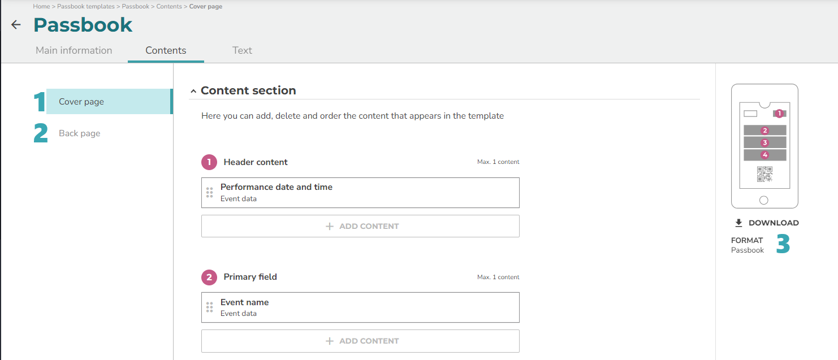838x360 pixels.
Task: Click Add Content under Primary field
Action: 360,341
